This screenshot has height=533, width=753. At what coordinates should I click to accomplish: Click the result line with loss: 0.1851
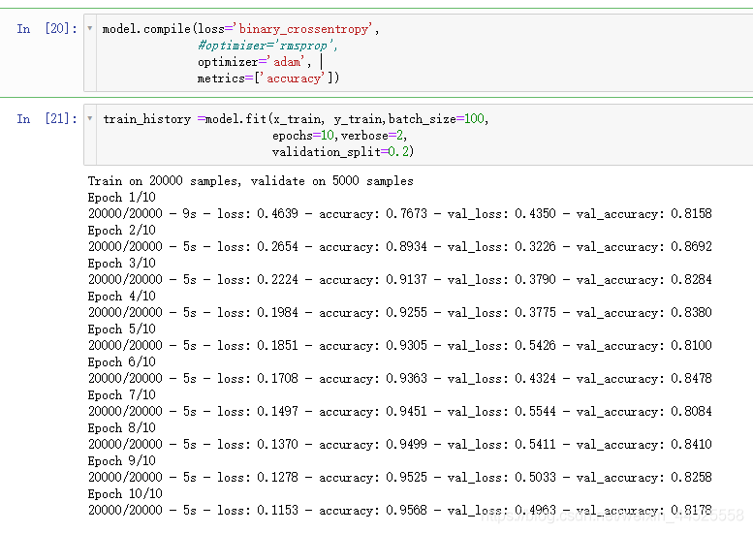tap(399, 346)
